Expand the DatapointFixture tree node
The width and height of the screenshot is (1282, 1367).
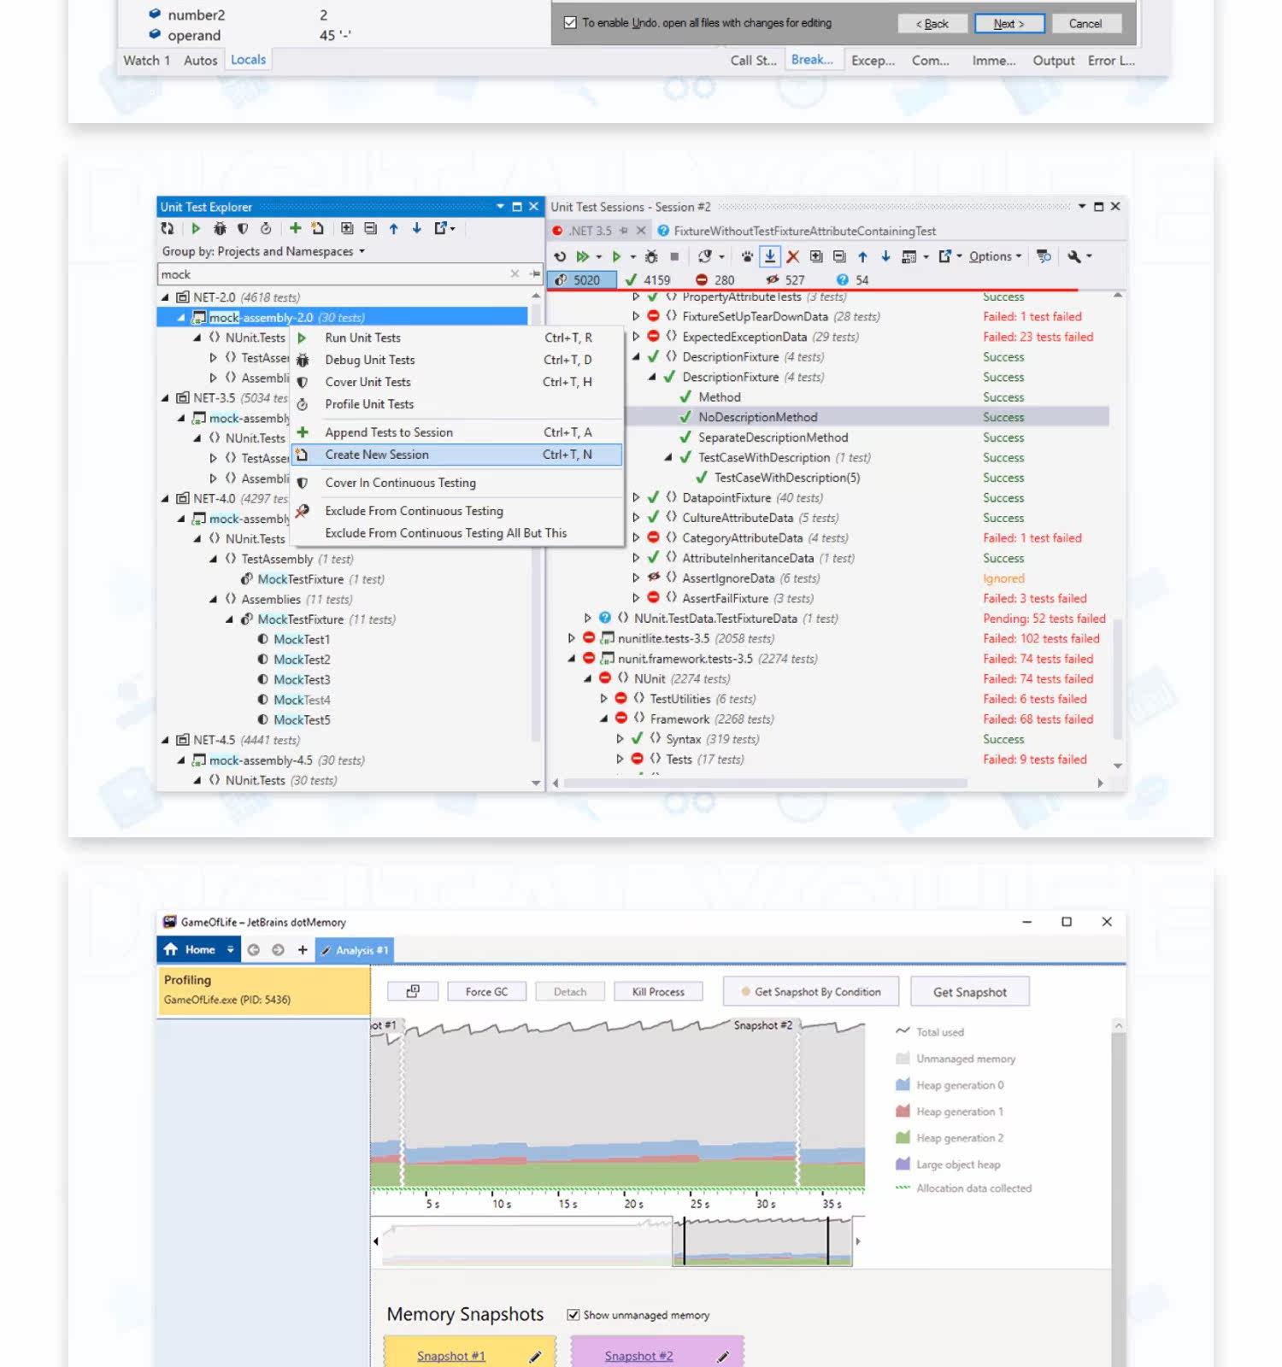pyautogui.click(x=636, y=497)
